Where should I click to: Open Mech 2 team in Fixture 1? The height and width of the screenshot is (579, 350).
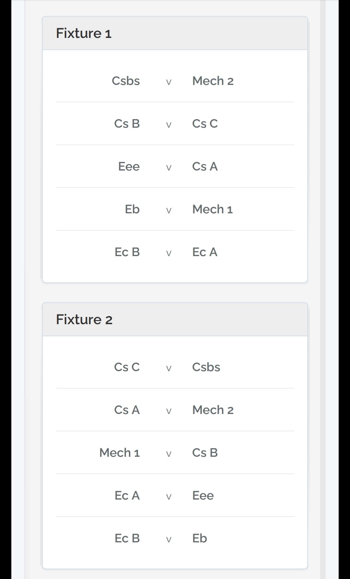point(213,81)
